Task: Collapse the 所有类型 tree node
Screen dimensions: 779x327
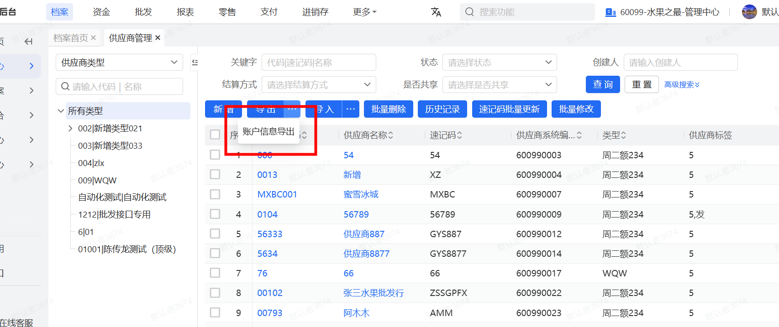Action: (61, 111)
